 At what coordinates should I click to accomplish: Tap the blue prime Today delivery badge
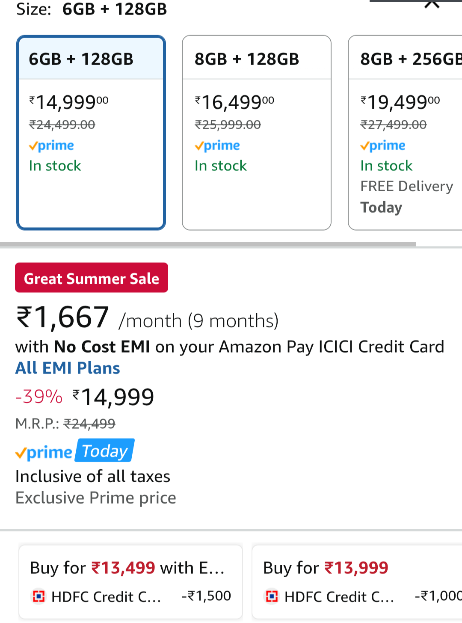(x=105, y=451)
